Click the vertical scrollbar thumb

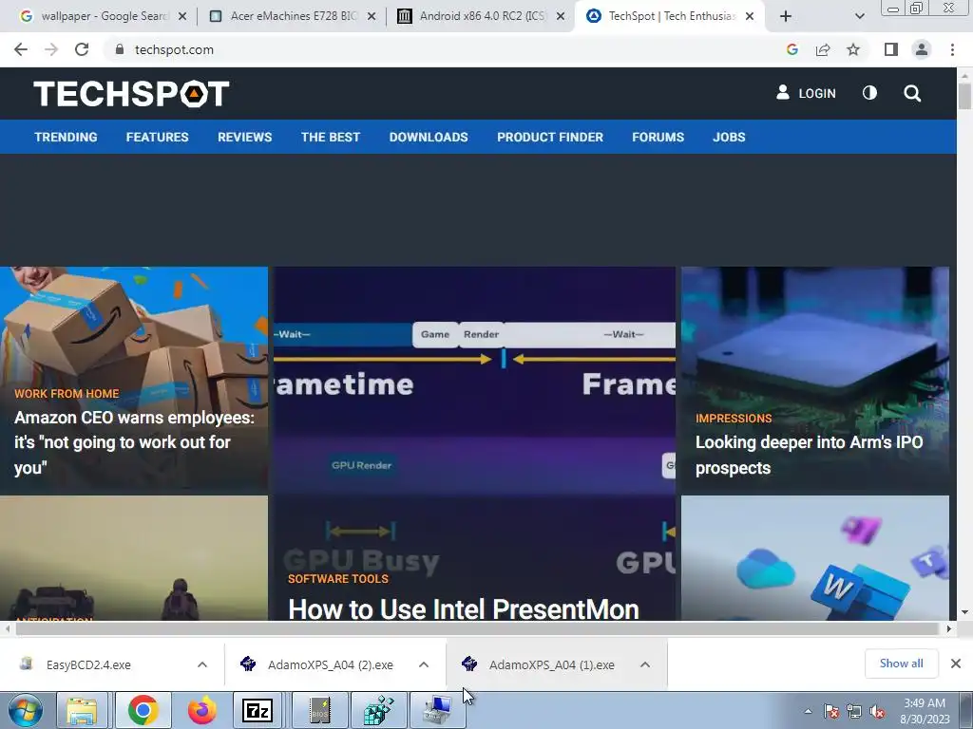[x=964, y=96]
